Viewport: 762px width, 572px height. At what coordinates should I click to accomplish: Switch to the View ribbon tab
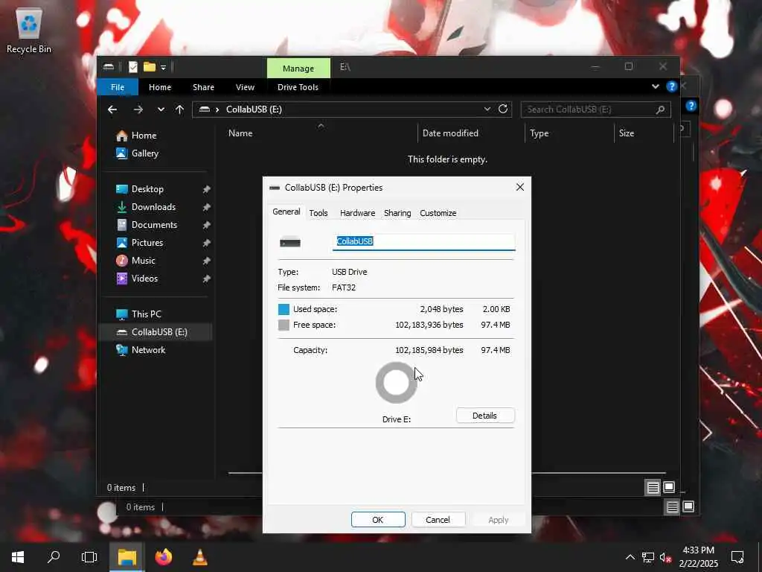click(245, 87)
